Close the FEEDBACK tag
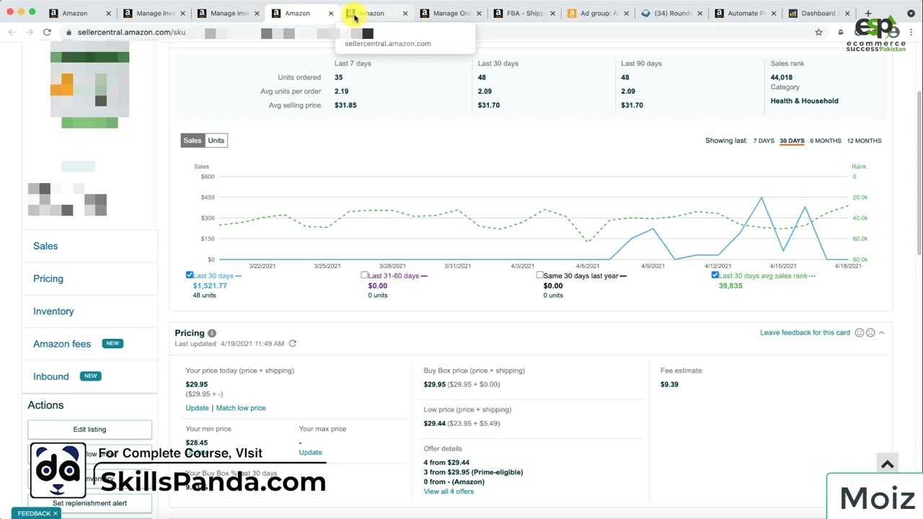923x519 pixels. click(x=55, y=513)
